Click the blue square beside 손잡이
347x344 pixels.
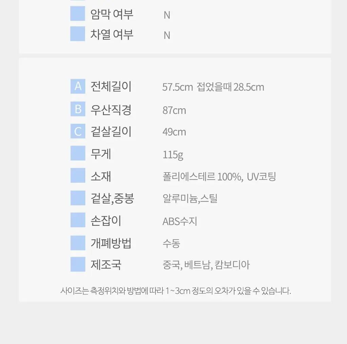78,220
